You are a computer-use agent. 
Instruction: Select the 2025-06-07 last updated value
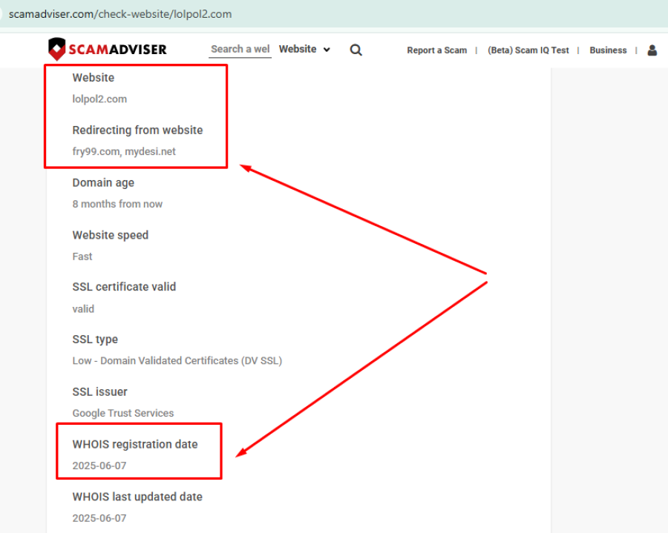(x=99, y=518)
